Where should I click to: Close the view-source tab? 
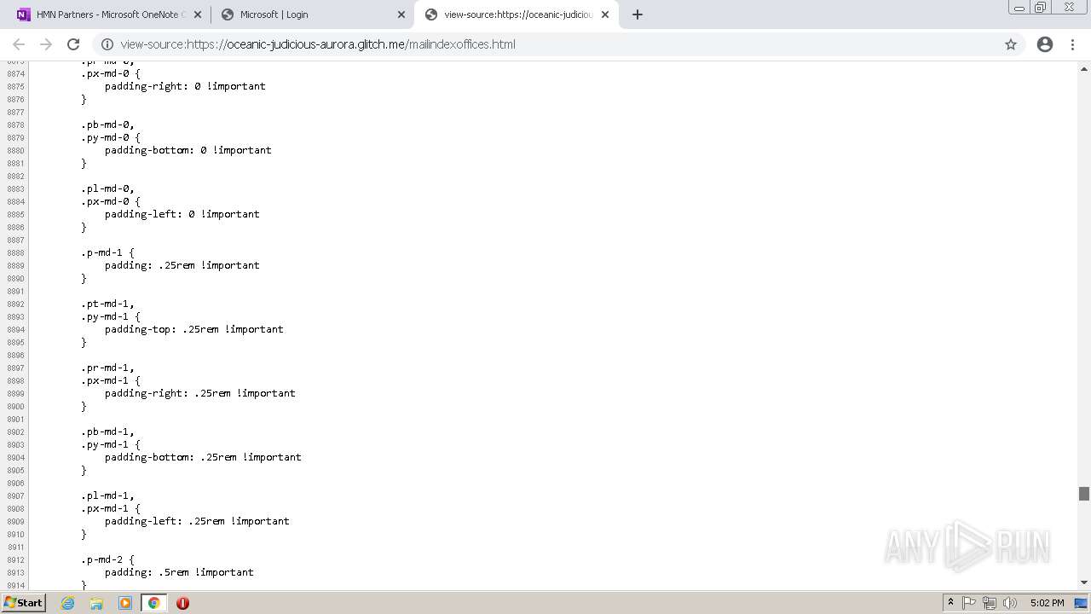pyautogui.click(x=605, y=14)
